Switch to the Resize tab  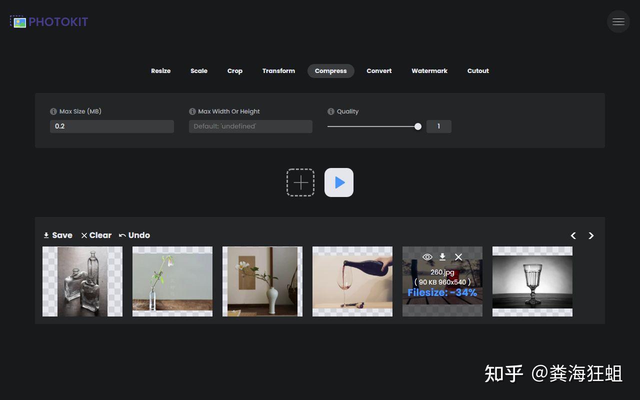tap(161, 71)
